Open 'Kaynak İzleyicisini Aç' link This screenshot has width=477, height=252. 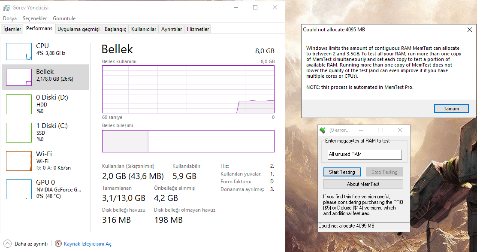pyautogui.click(x=88, y=244)
